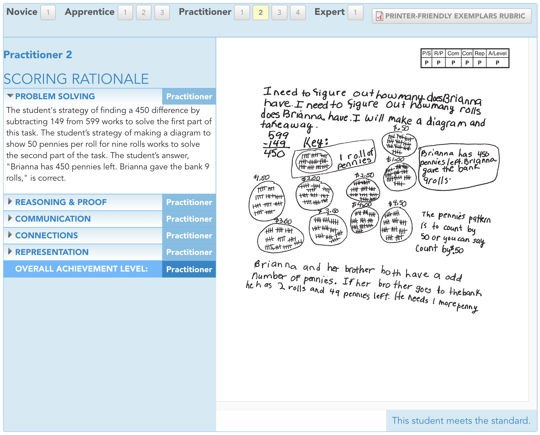Click the Practitioner 2 heading

38,55
